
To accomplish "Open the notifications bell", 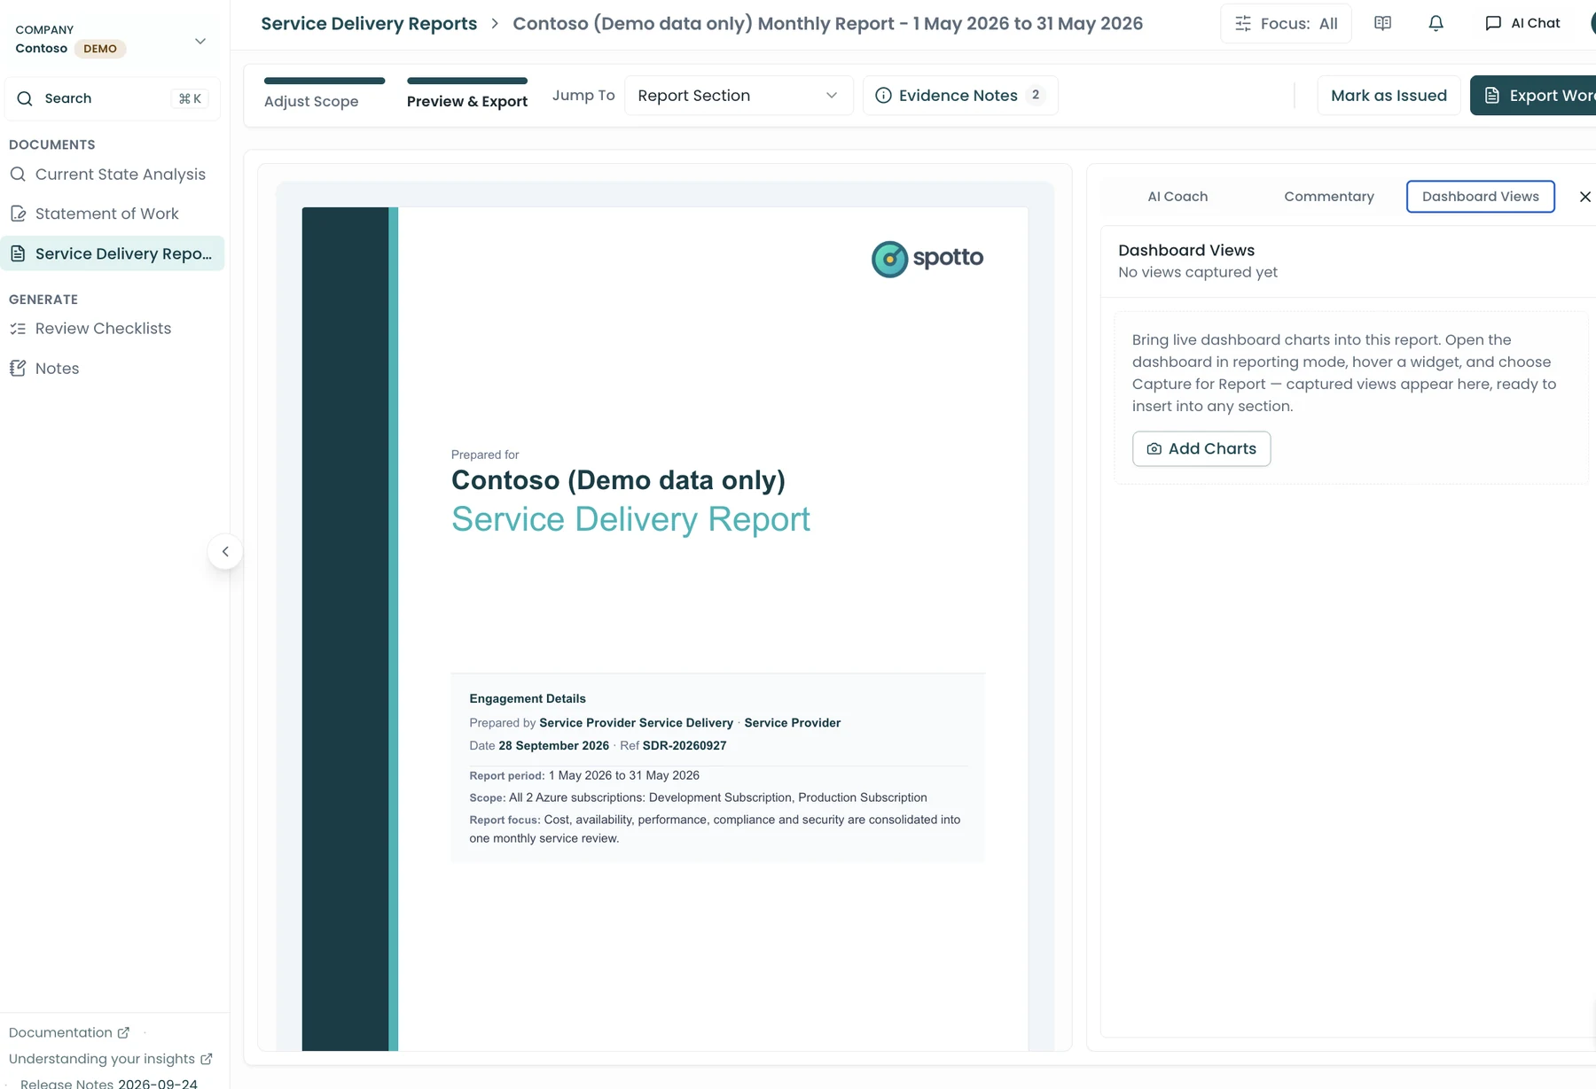I will 1436,24.
